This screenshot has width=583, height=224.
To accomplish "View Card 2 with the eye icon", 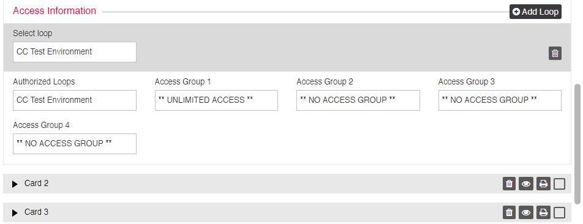I will coord(525,184).
